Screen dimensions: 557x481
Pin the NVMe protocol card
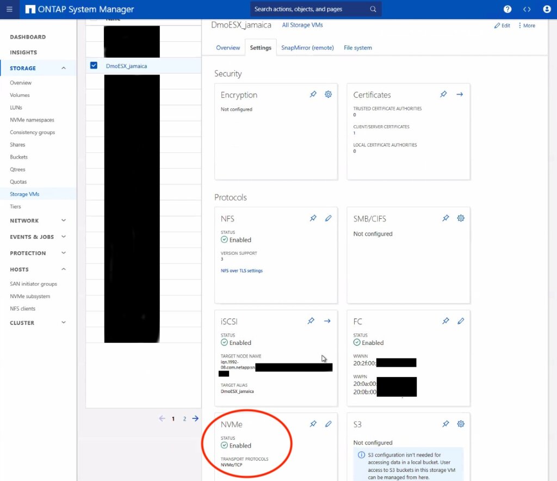point(313,423)
